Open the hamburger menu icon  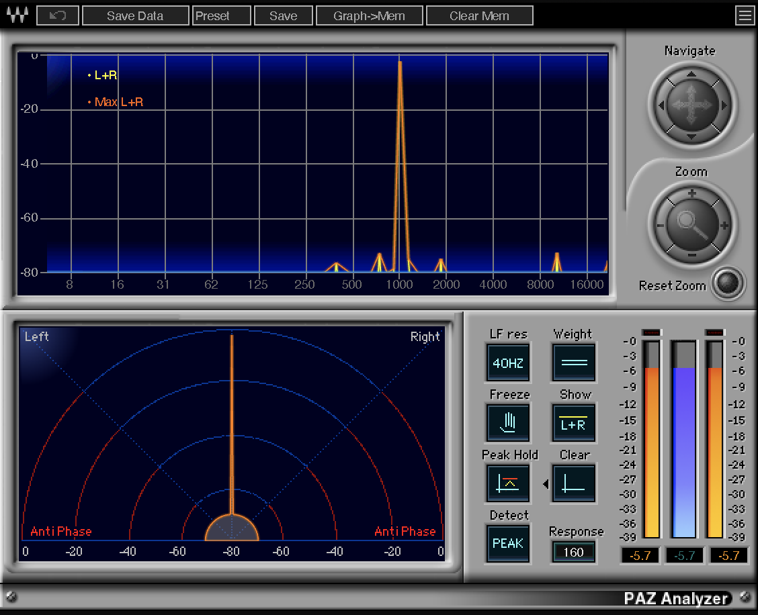pos(744,15)
